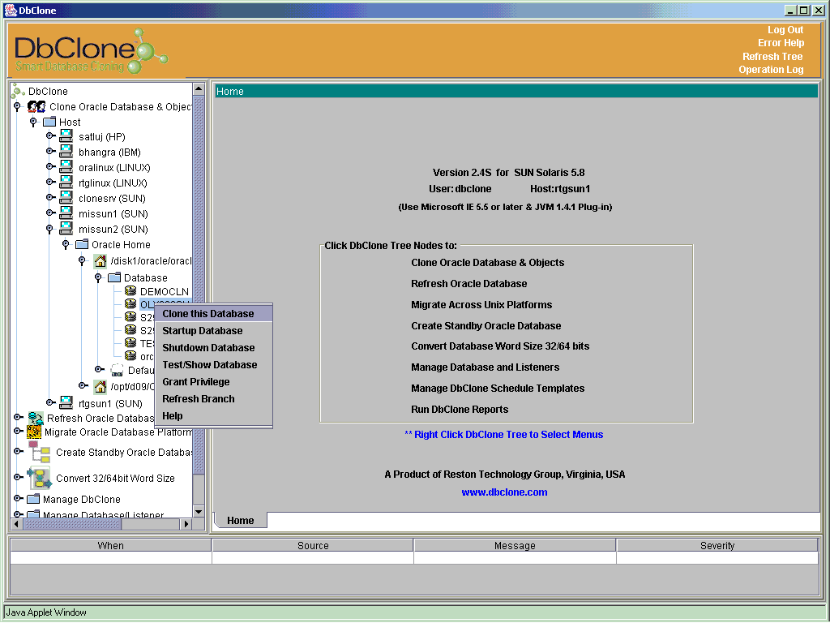Click the Refresh Oracle Database icon
Screen dimensions: 830x623
click(x=36, y=418)
